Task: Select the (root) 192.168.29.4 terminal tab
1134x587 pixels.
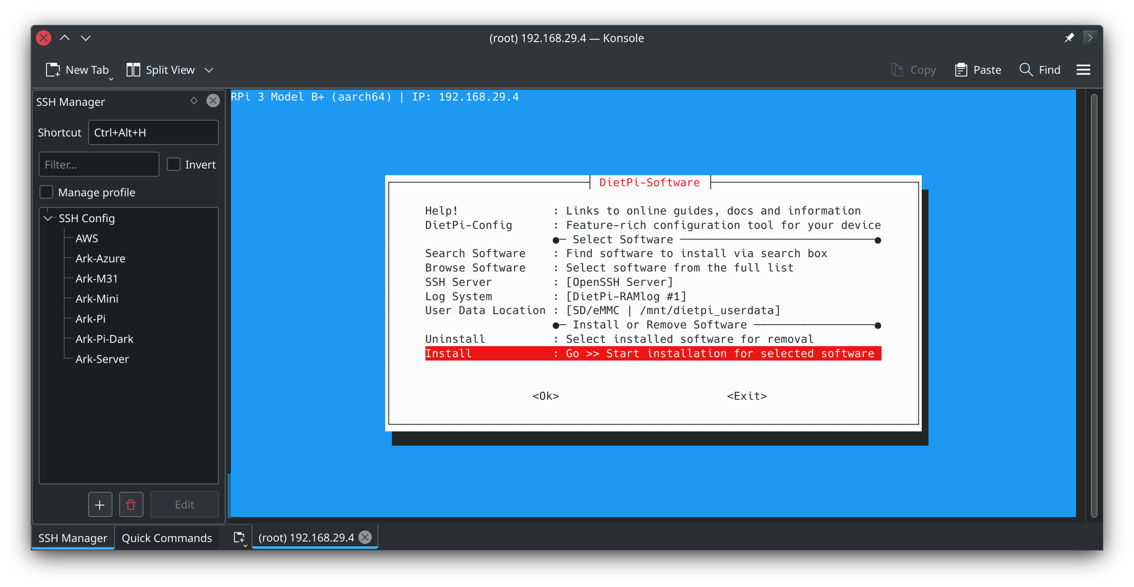Action: click(306, 538)
